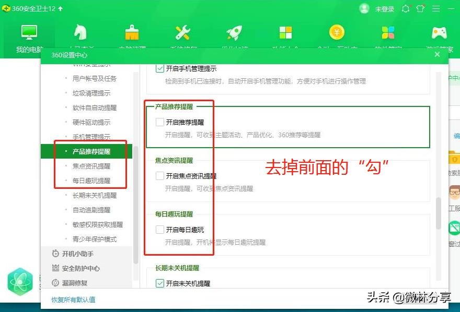
Task: Open the system repair tools icon
Action: (x=183, y=32)
